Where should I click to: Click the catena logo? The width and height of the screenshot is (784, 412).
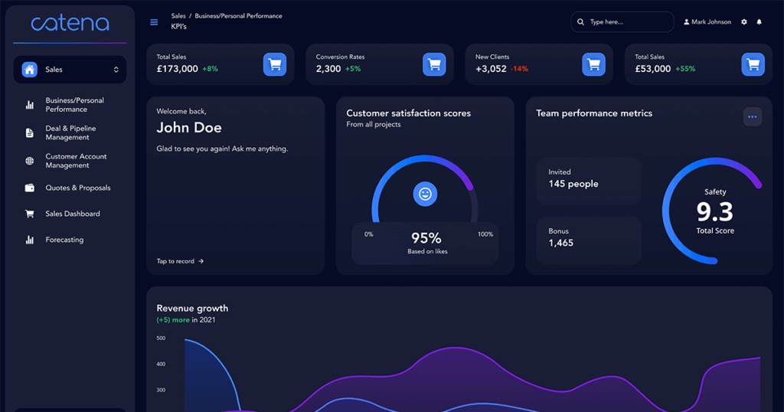pyautogui.click(x=70, y=23)
